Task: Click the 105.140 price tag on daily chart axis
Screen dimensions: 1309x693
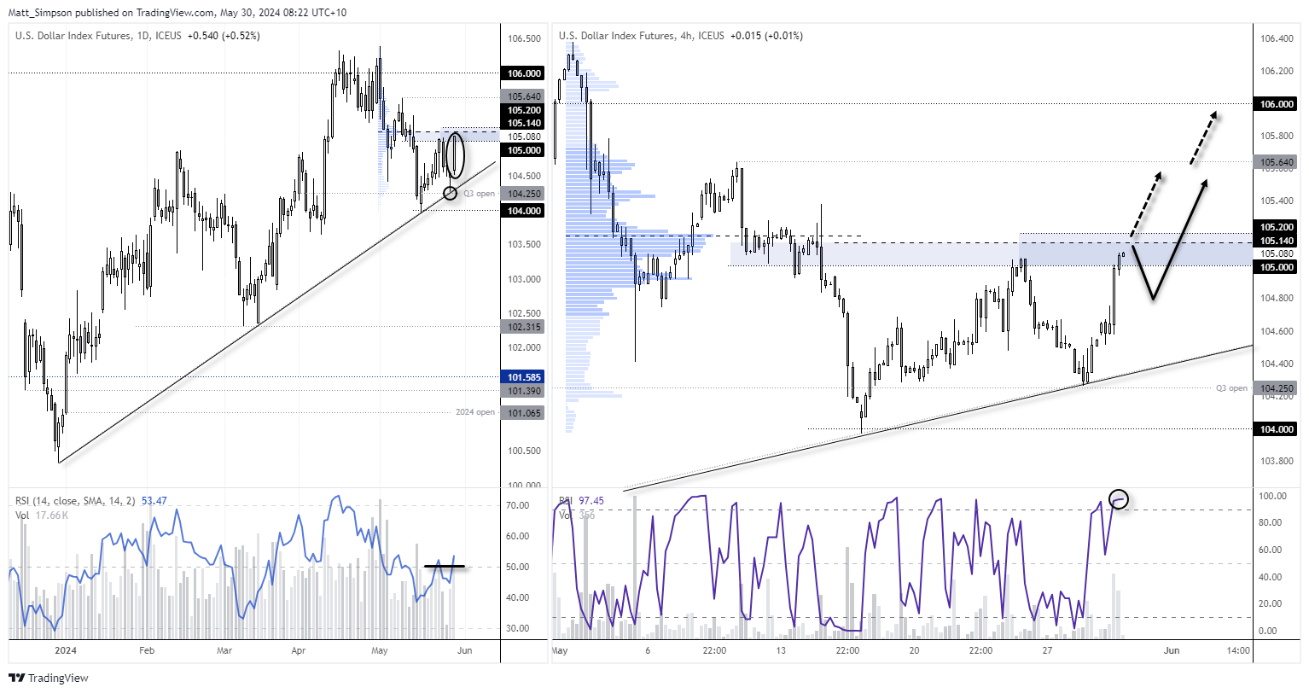Action: click(x=524, y=123)
